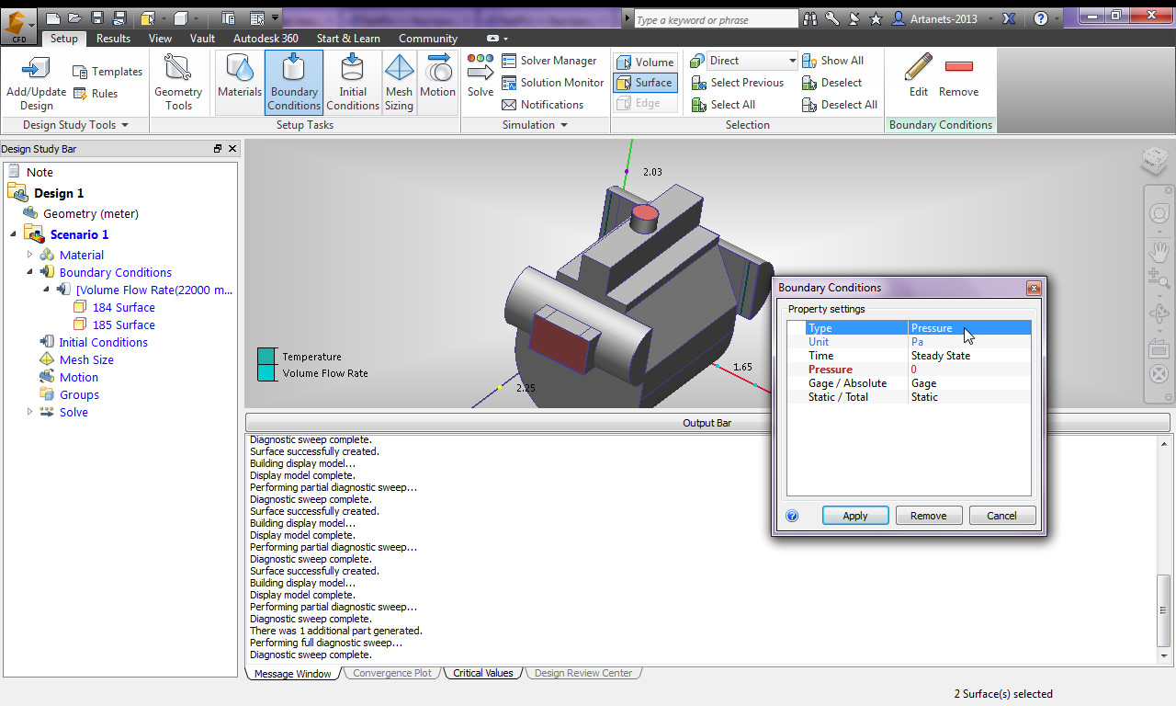Click the Save As icon in quick access toolbar
The image size is (1176, 706).
[x=119, y=17]
